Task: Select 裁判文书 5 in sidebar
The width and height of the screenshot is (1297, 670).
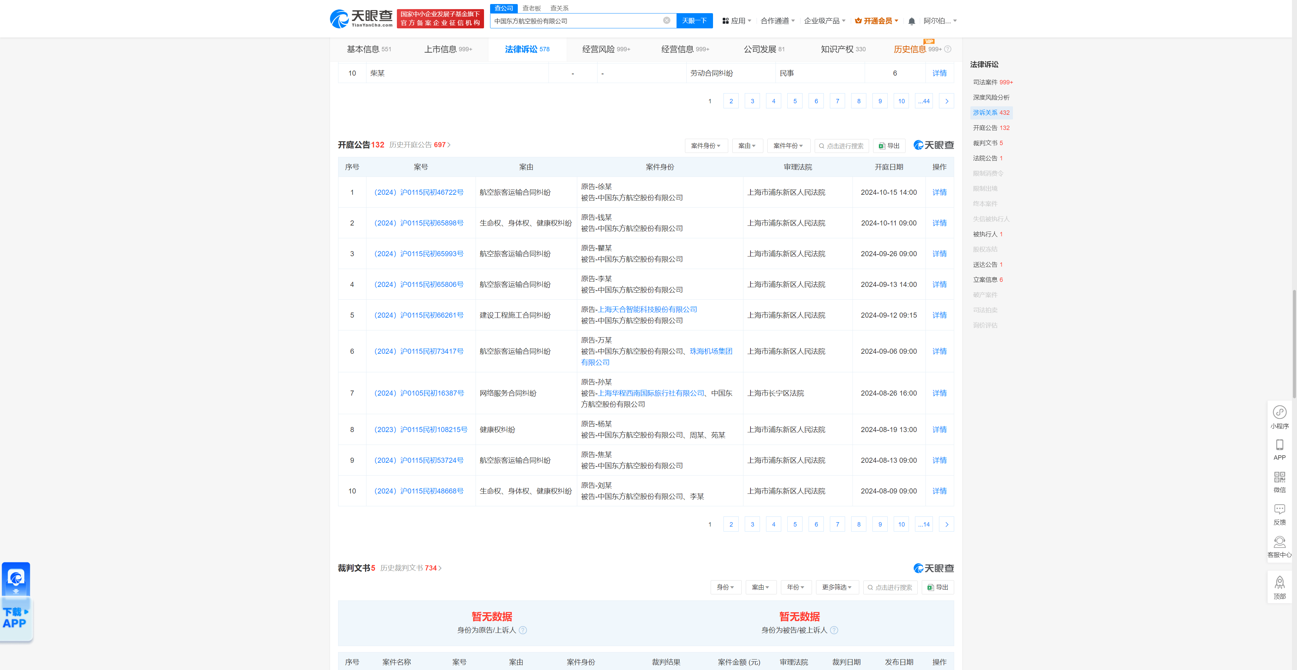Action: (x=987, y=143)
